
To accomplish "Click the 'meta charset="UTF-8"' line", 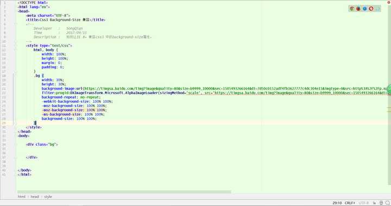I will pos(48,15).
